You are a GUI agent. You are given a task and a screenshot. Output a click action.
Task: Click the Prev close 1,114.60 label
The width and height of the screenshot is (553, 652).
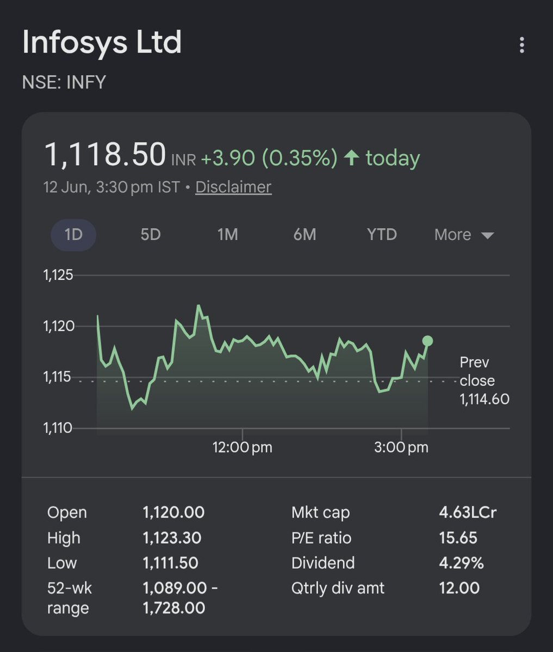pyautogui.click(x=484, y=381)
